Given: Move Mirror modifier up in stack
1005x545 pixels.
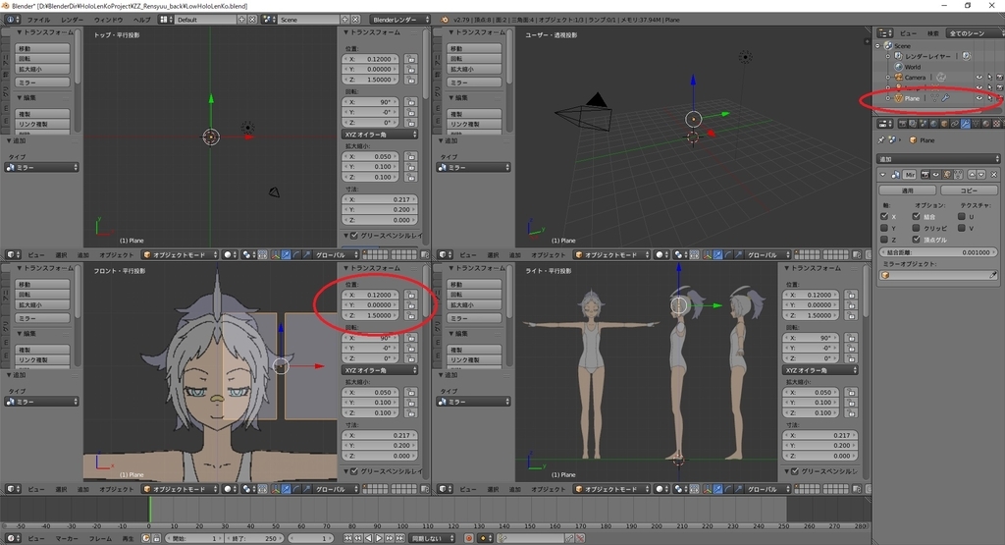Looking at the screenshot, I should click(972, 175).
